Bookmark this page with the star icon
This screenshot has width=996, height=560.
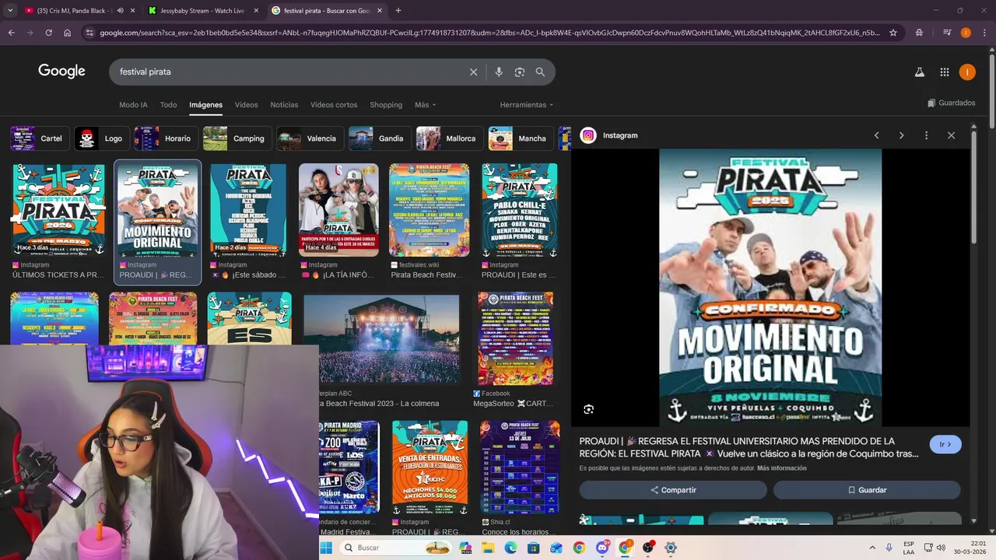point(893,33)
